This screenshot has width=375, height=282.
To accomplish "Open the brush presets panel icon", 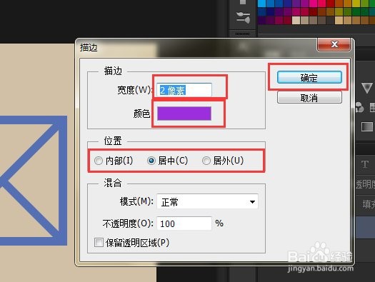I will [x=244, y=18].
